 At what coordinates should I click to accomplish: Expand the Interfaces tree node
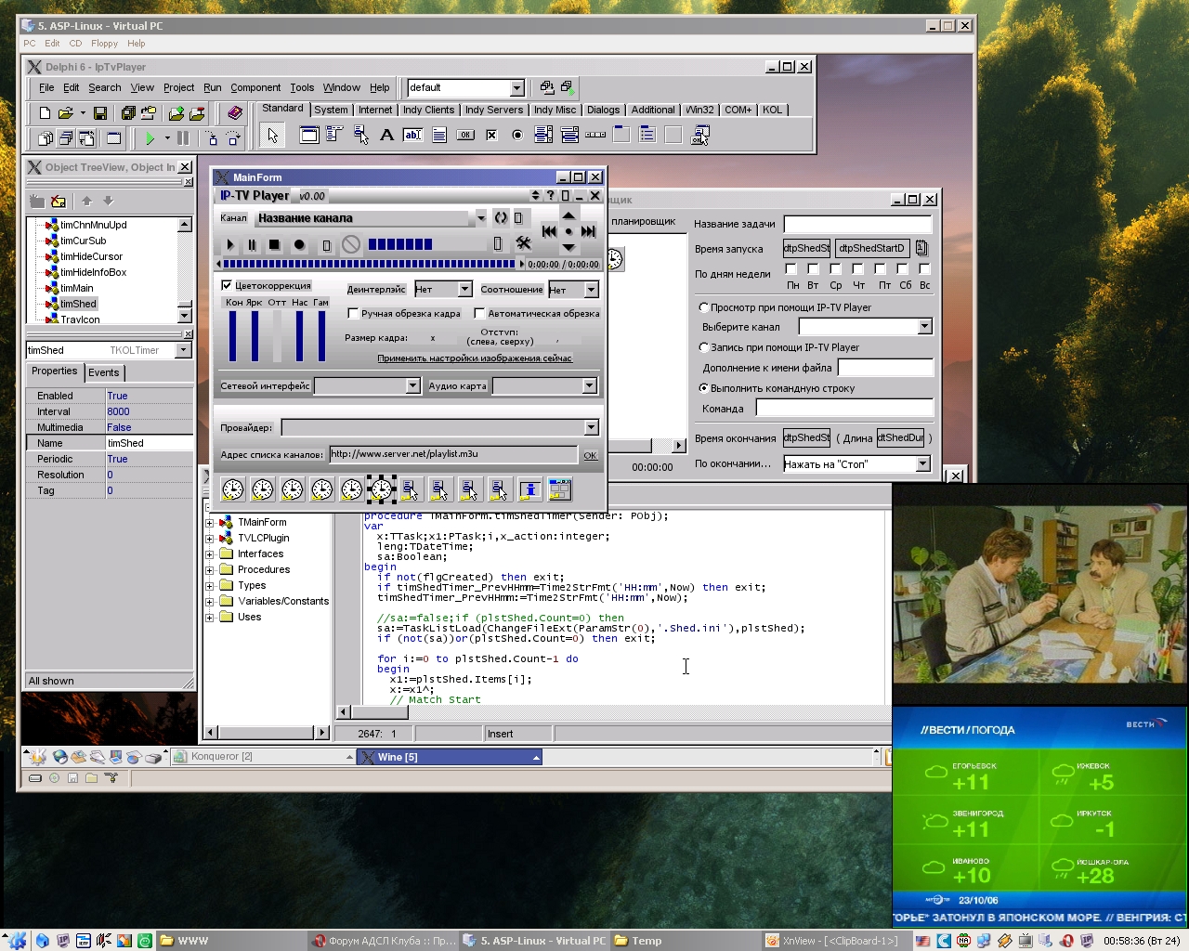pos(210,554)
